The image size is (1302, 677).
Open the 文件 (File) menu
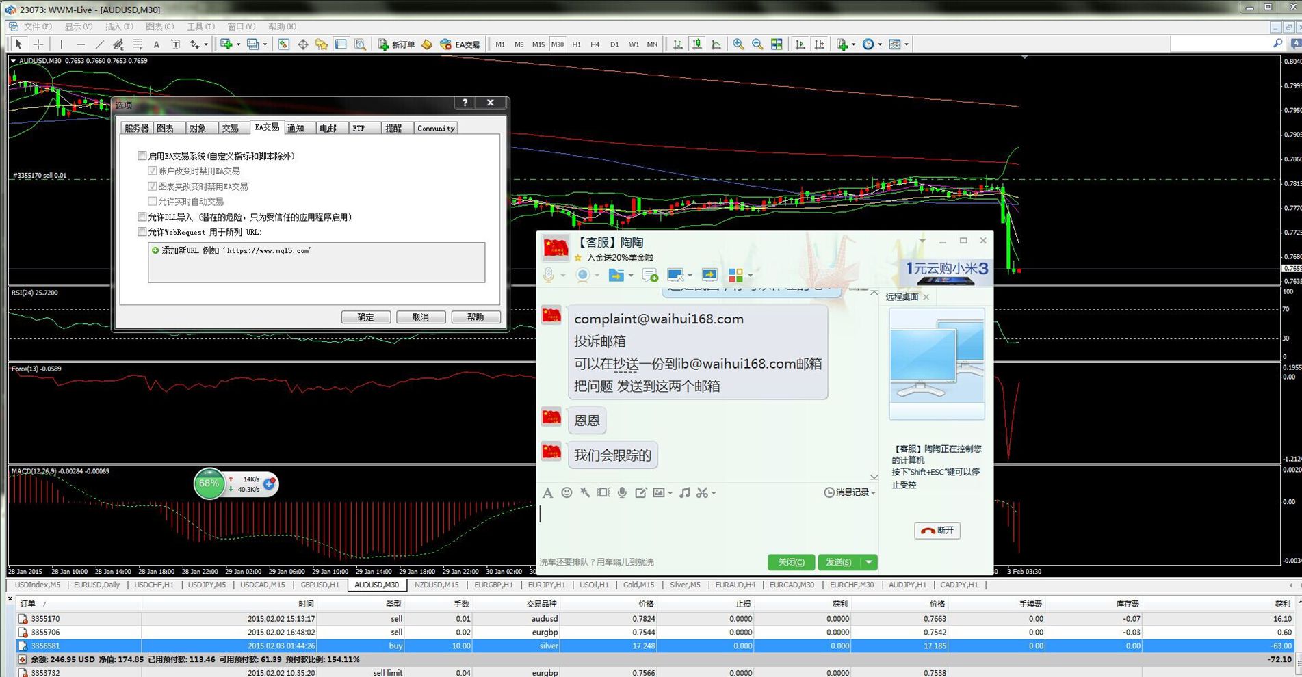click(37, 27)
